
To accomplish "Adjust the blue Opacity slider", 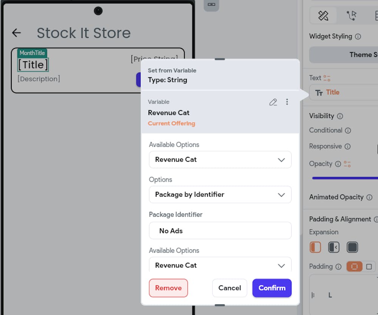I will point(345,178).
